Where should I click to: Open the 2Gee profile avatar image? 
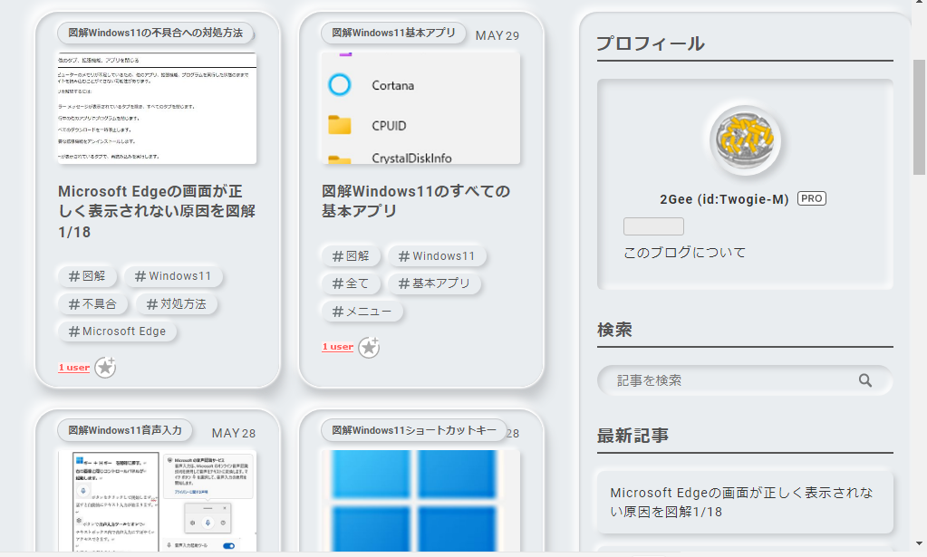[x=745, y=140]
